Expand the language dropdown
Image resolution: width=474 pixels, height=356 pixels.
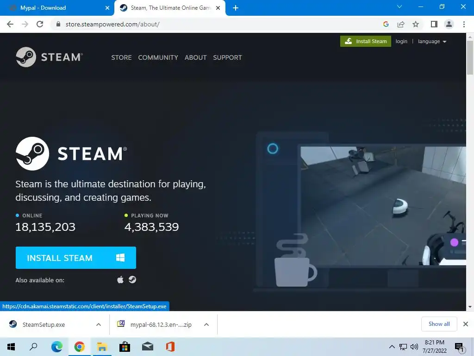pos(432,41)
